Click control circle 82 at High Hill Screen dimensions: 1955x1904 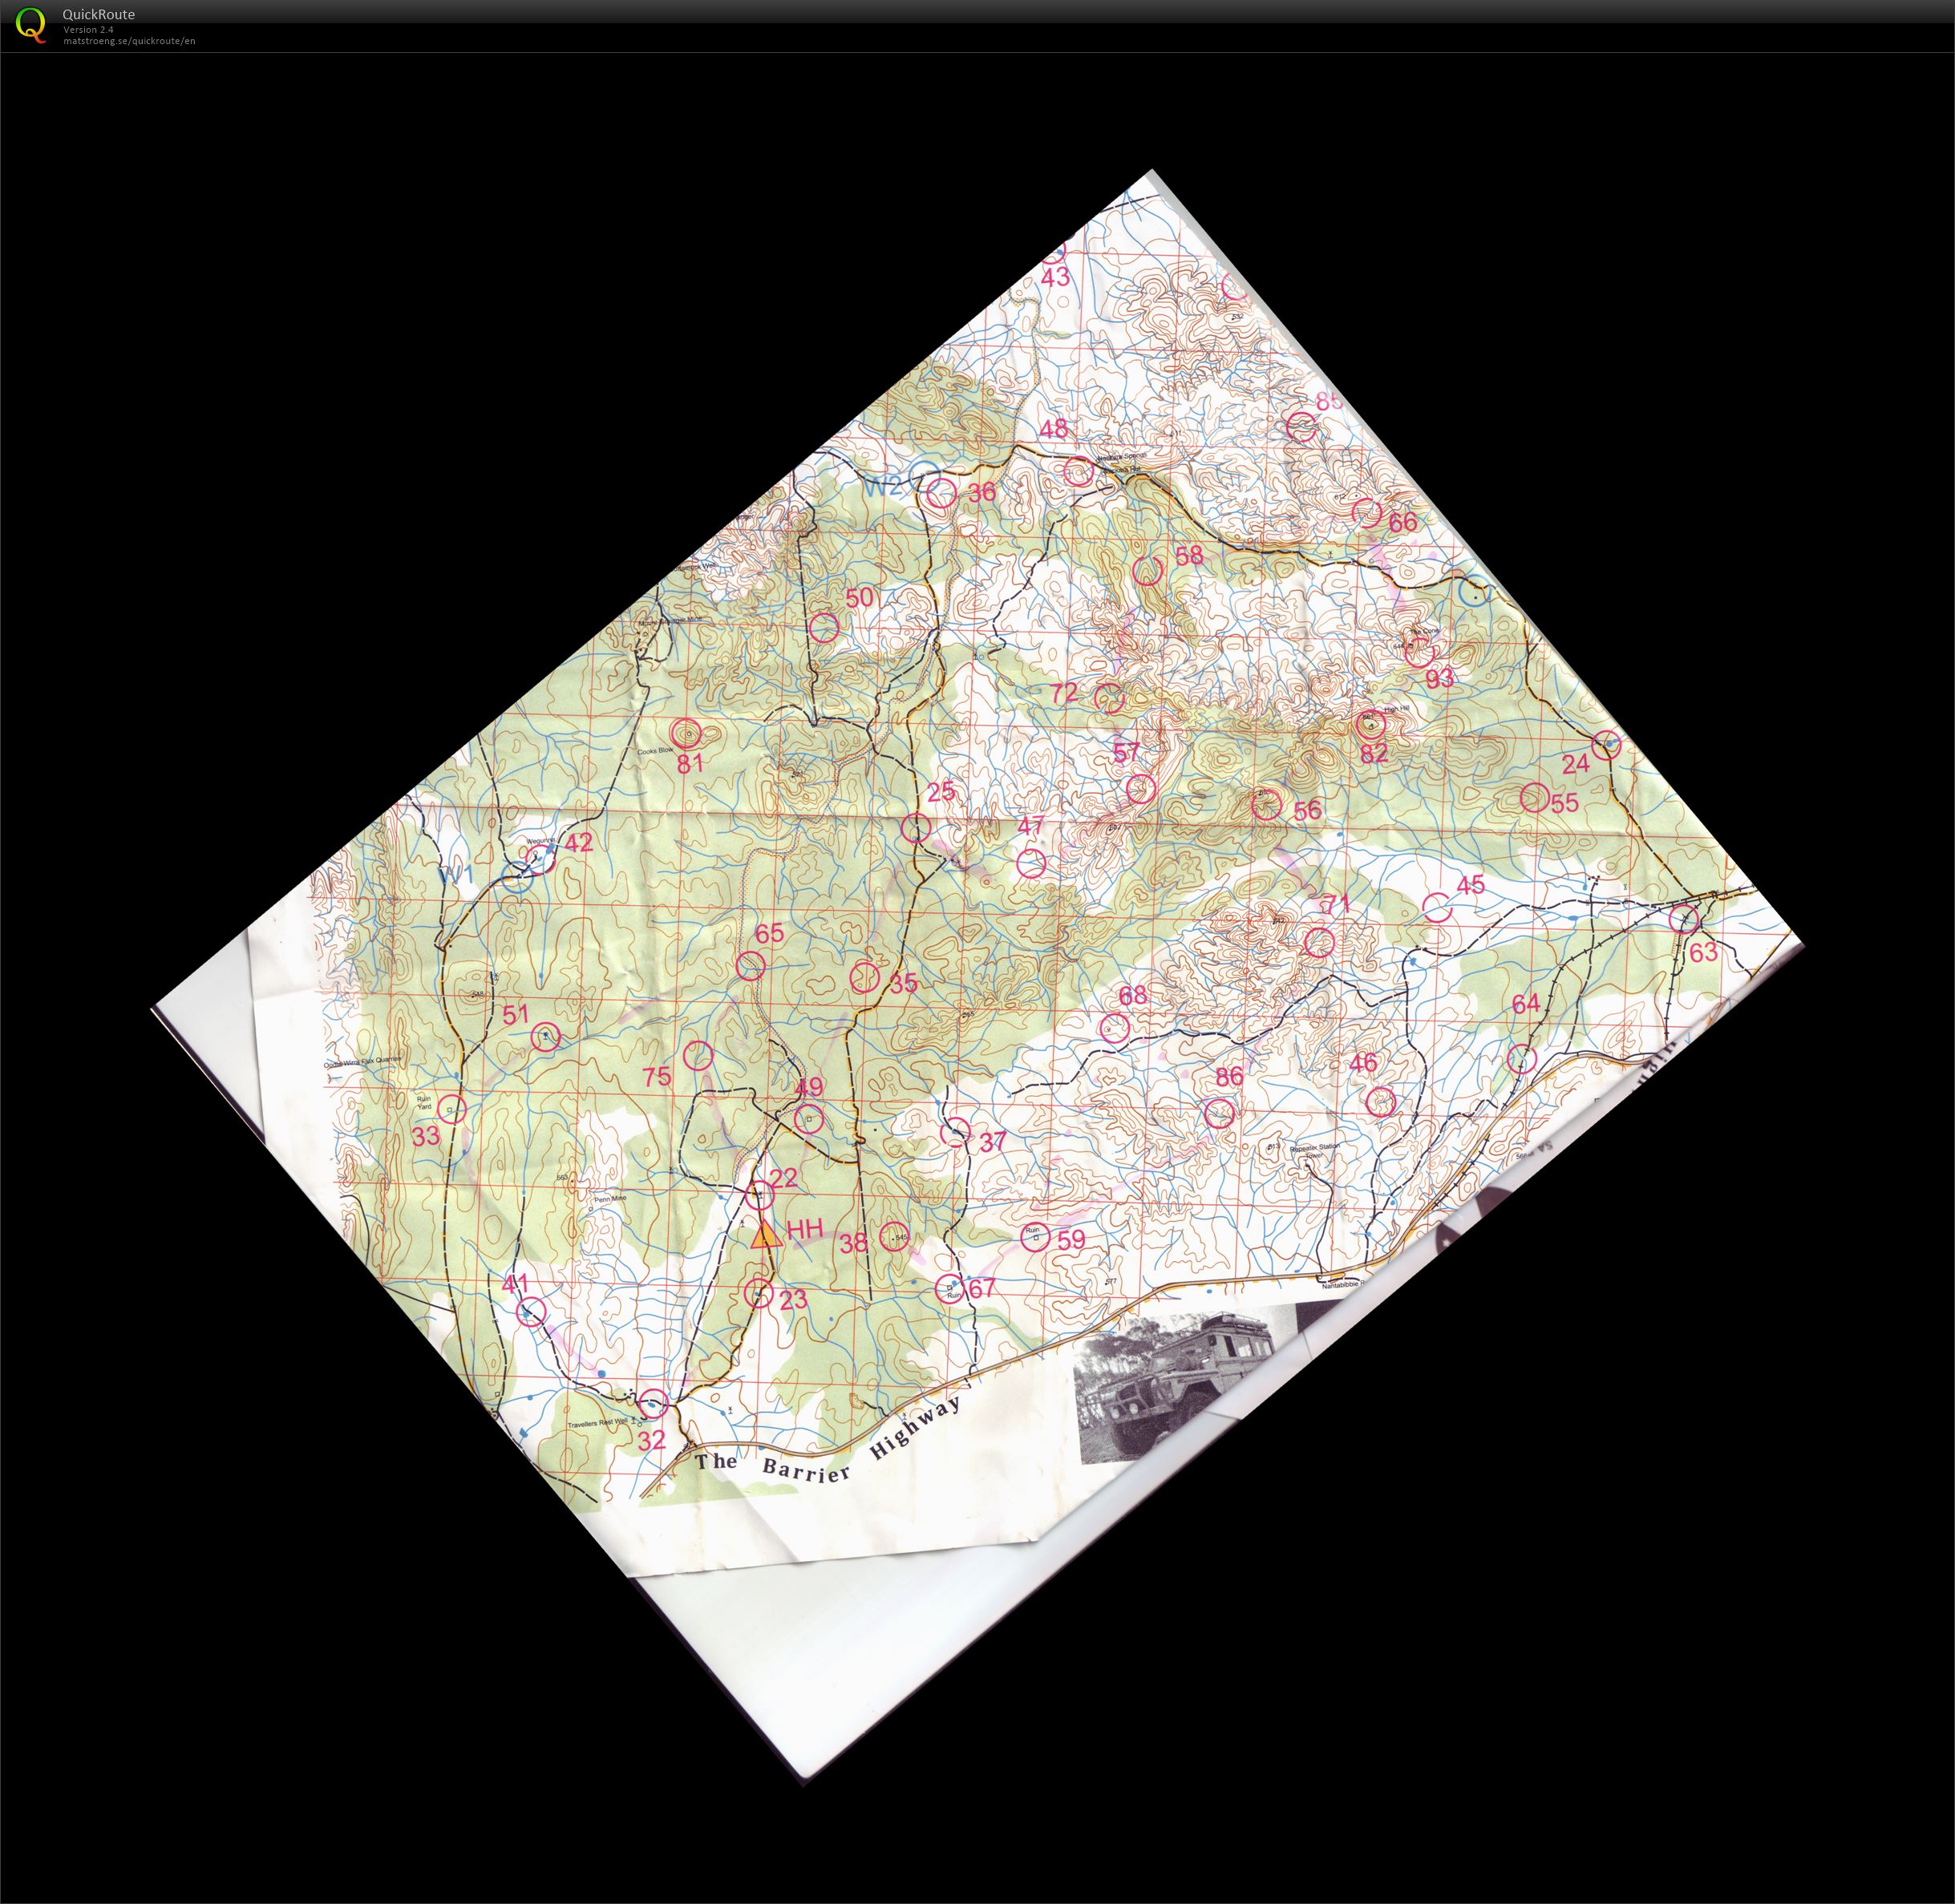pos(1370,723)
